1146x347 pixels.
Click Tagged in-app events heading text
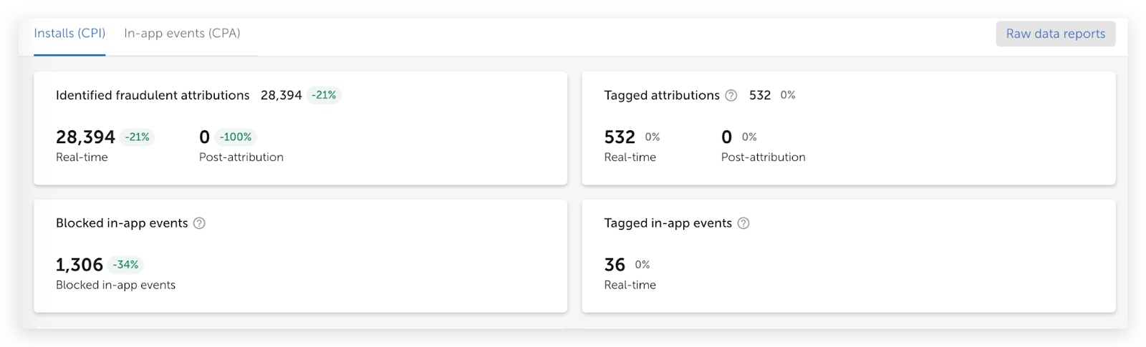(668, 223)
